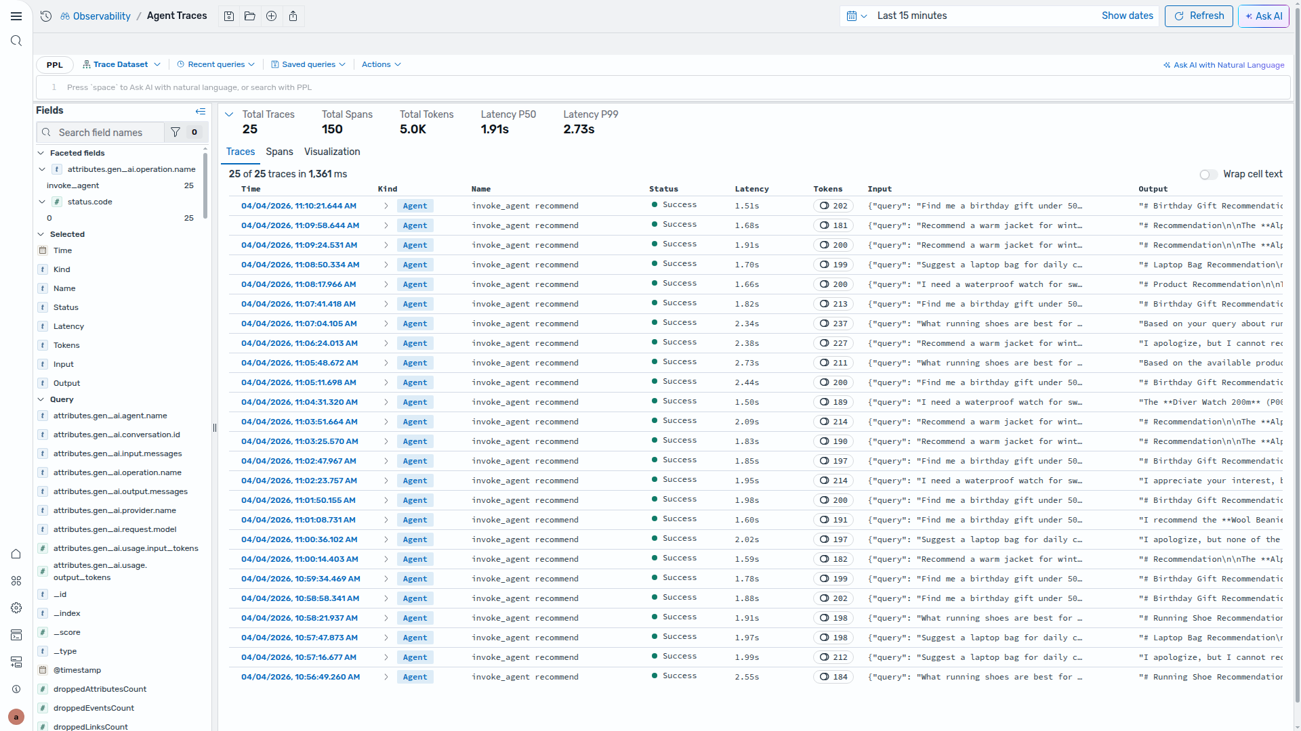Expand the 11:09:58.644 AM trace row
This screenshot has height=731, width=1301.
coord(386,225)
